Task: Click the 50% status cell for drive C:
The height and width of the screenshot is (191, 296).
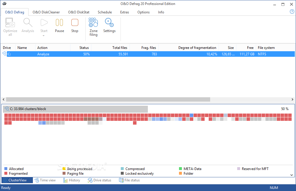Action: pyautogui.click(x=86, y=54)
